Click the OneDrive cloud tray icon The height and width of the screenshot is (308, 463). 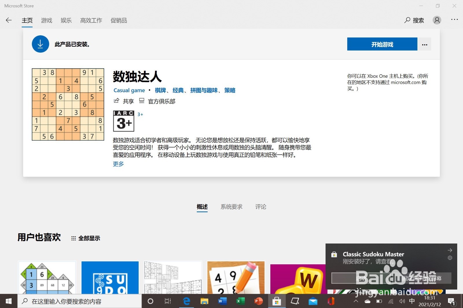pyautogui.click(x=368, y=301)
